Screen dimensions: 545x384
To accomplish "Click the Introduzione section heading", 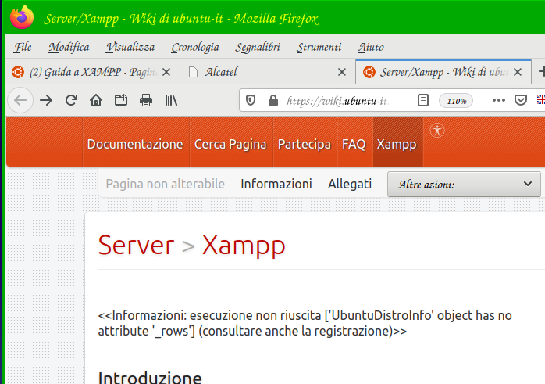I will pos(150,378).
